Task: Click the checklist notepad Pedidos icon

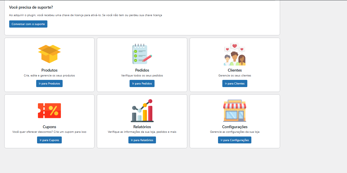Action: 142,54
